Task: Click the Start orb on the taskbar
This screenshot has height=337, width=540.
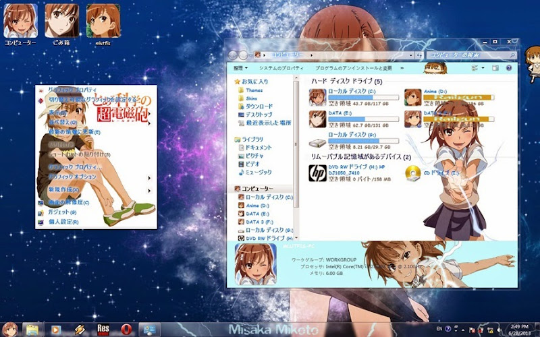Action: [9, 330]
